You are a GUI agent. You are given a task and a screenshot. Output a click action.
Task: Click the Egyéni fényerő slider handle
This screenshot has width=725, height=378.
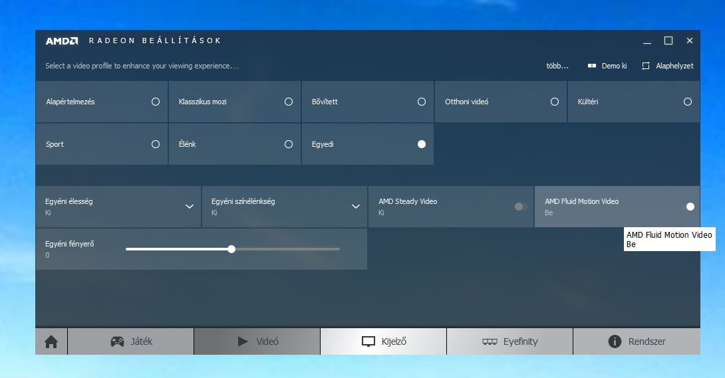pyautogui.click(x=231, y=249)
